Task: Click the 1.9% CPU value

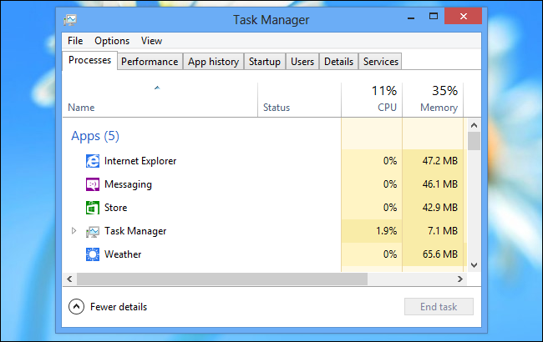Action: pyautogui.click(x=387, y=231)
